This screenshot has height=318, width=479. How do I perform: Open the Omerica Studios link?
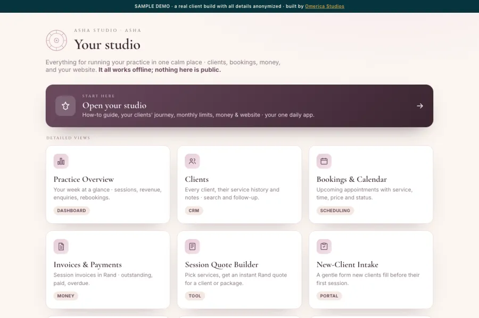coord(325,6)
